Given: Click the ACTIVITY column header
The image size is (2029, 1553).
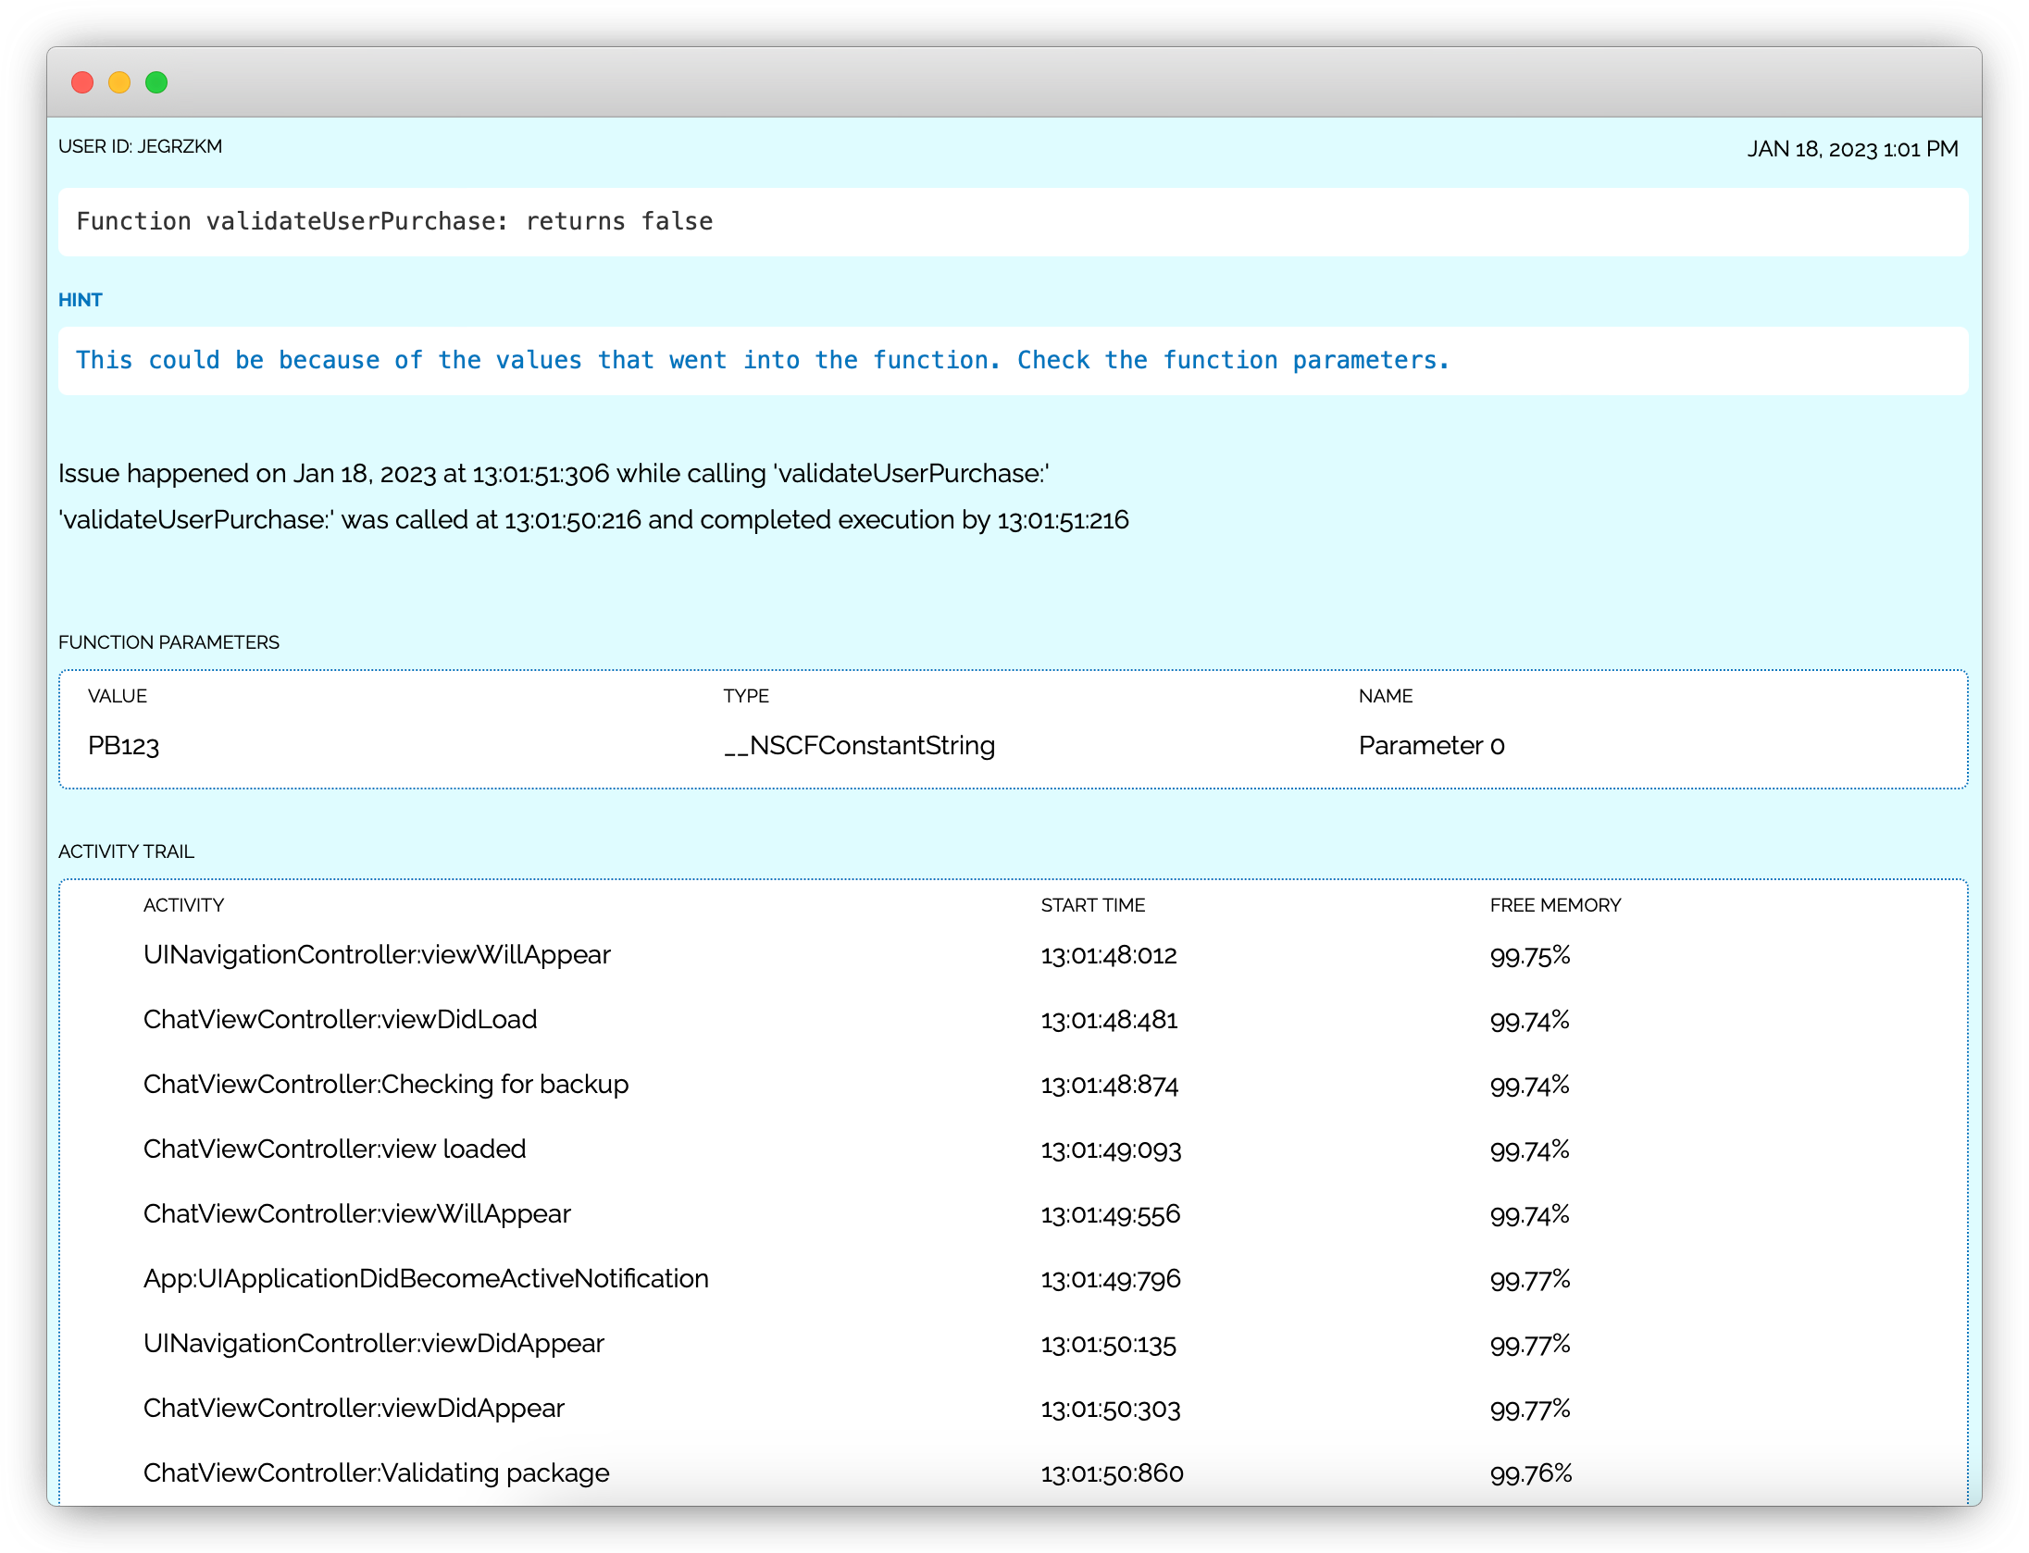Looking at the screenshot, I should pyautogui.click(x=183, y=905).
